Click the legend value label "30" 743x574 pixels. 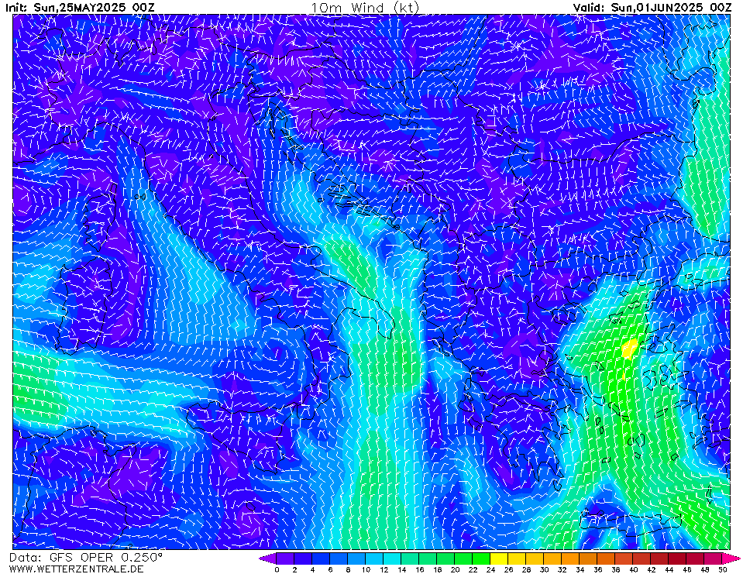544,569
